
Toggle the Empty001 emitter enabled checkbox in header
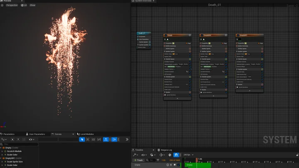238,35
